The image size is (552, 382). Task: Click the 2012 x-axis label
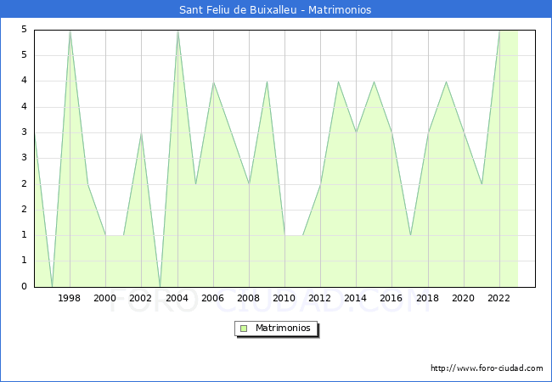coord(319,298)
